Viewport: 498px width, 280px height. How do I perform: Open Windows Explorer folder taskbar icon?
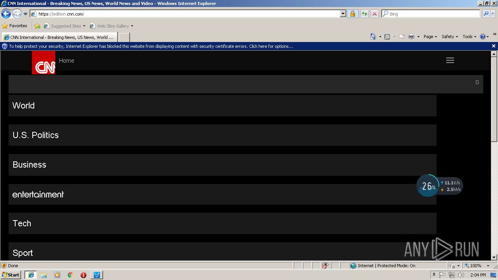[x=44, y=275]
